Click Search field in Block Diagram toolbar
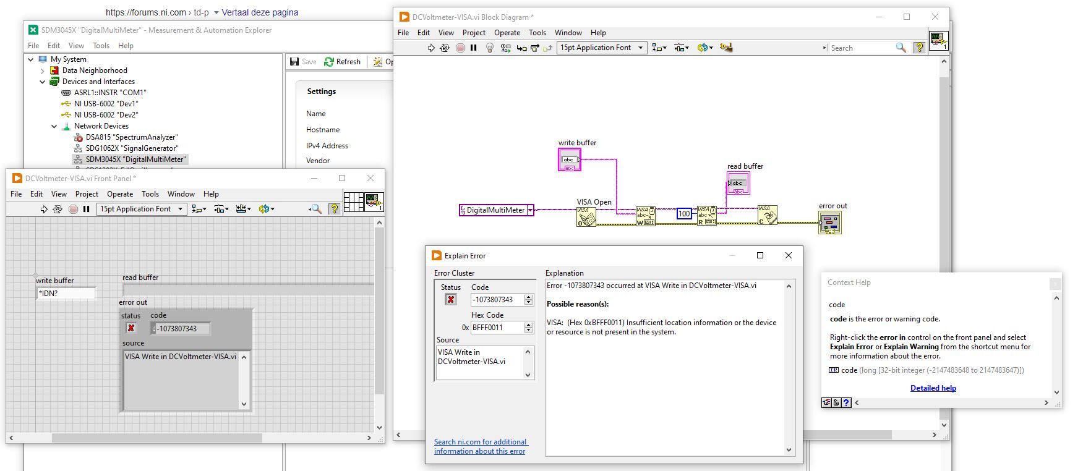The image size is (1083, 471). (x=862, y=48)
